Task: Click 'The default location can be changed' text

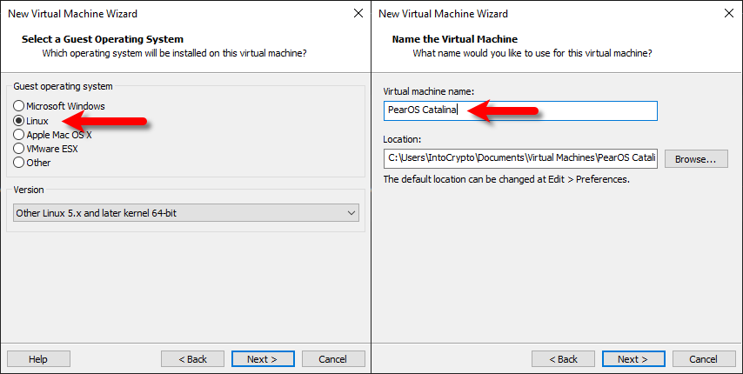Action: [506, 179]
